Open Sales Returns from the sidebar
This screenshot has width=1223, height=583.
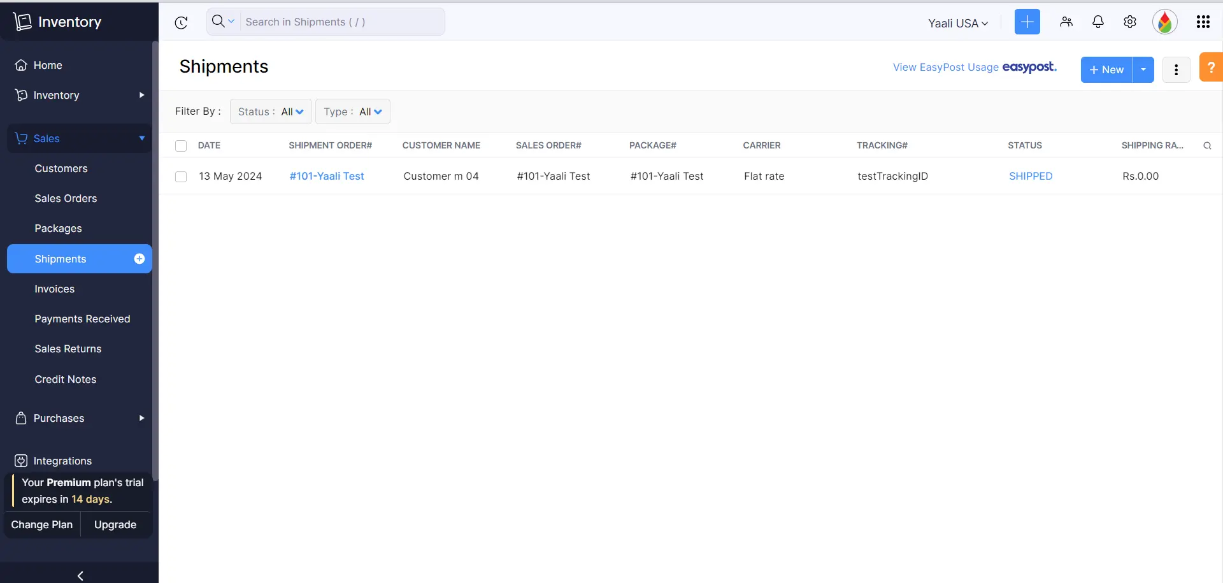point(68,349)
